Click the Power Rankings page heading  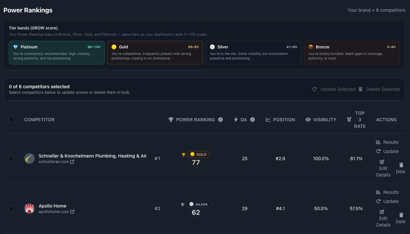28,10
